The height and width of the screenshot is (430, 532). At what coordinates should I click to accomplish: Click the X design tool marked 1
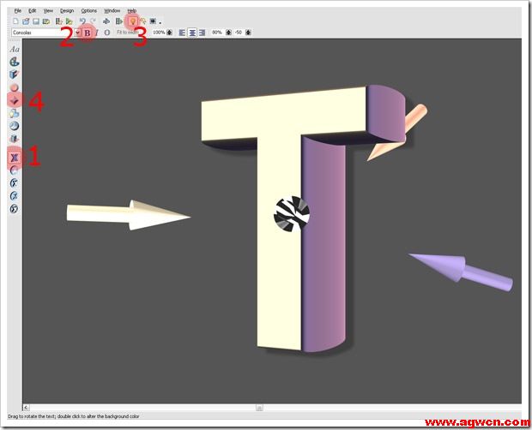(15, 157)
